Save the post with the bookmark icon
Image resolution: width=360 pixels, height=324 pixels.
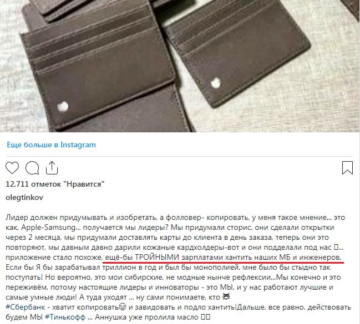[347, 168]
